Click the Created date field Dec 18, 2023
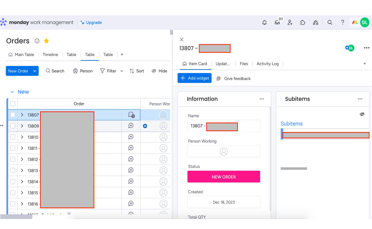Screen dimensions: 372x229 [224, 202]
